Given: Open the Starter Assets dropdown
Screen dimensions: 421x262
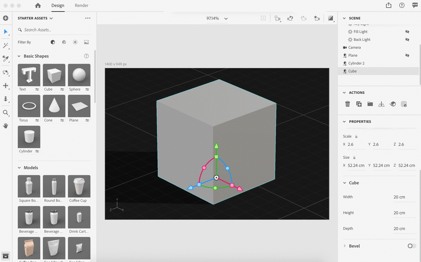Looking at the screenshot, I should [x=35, y=18].
